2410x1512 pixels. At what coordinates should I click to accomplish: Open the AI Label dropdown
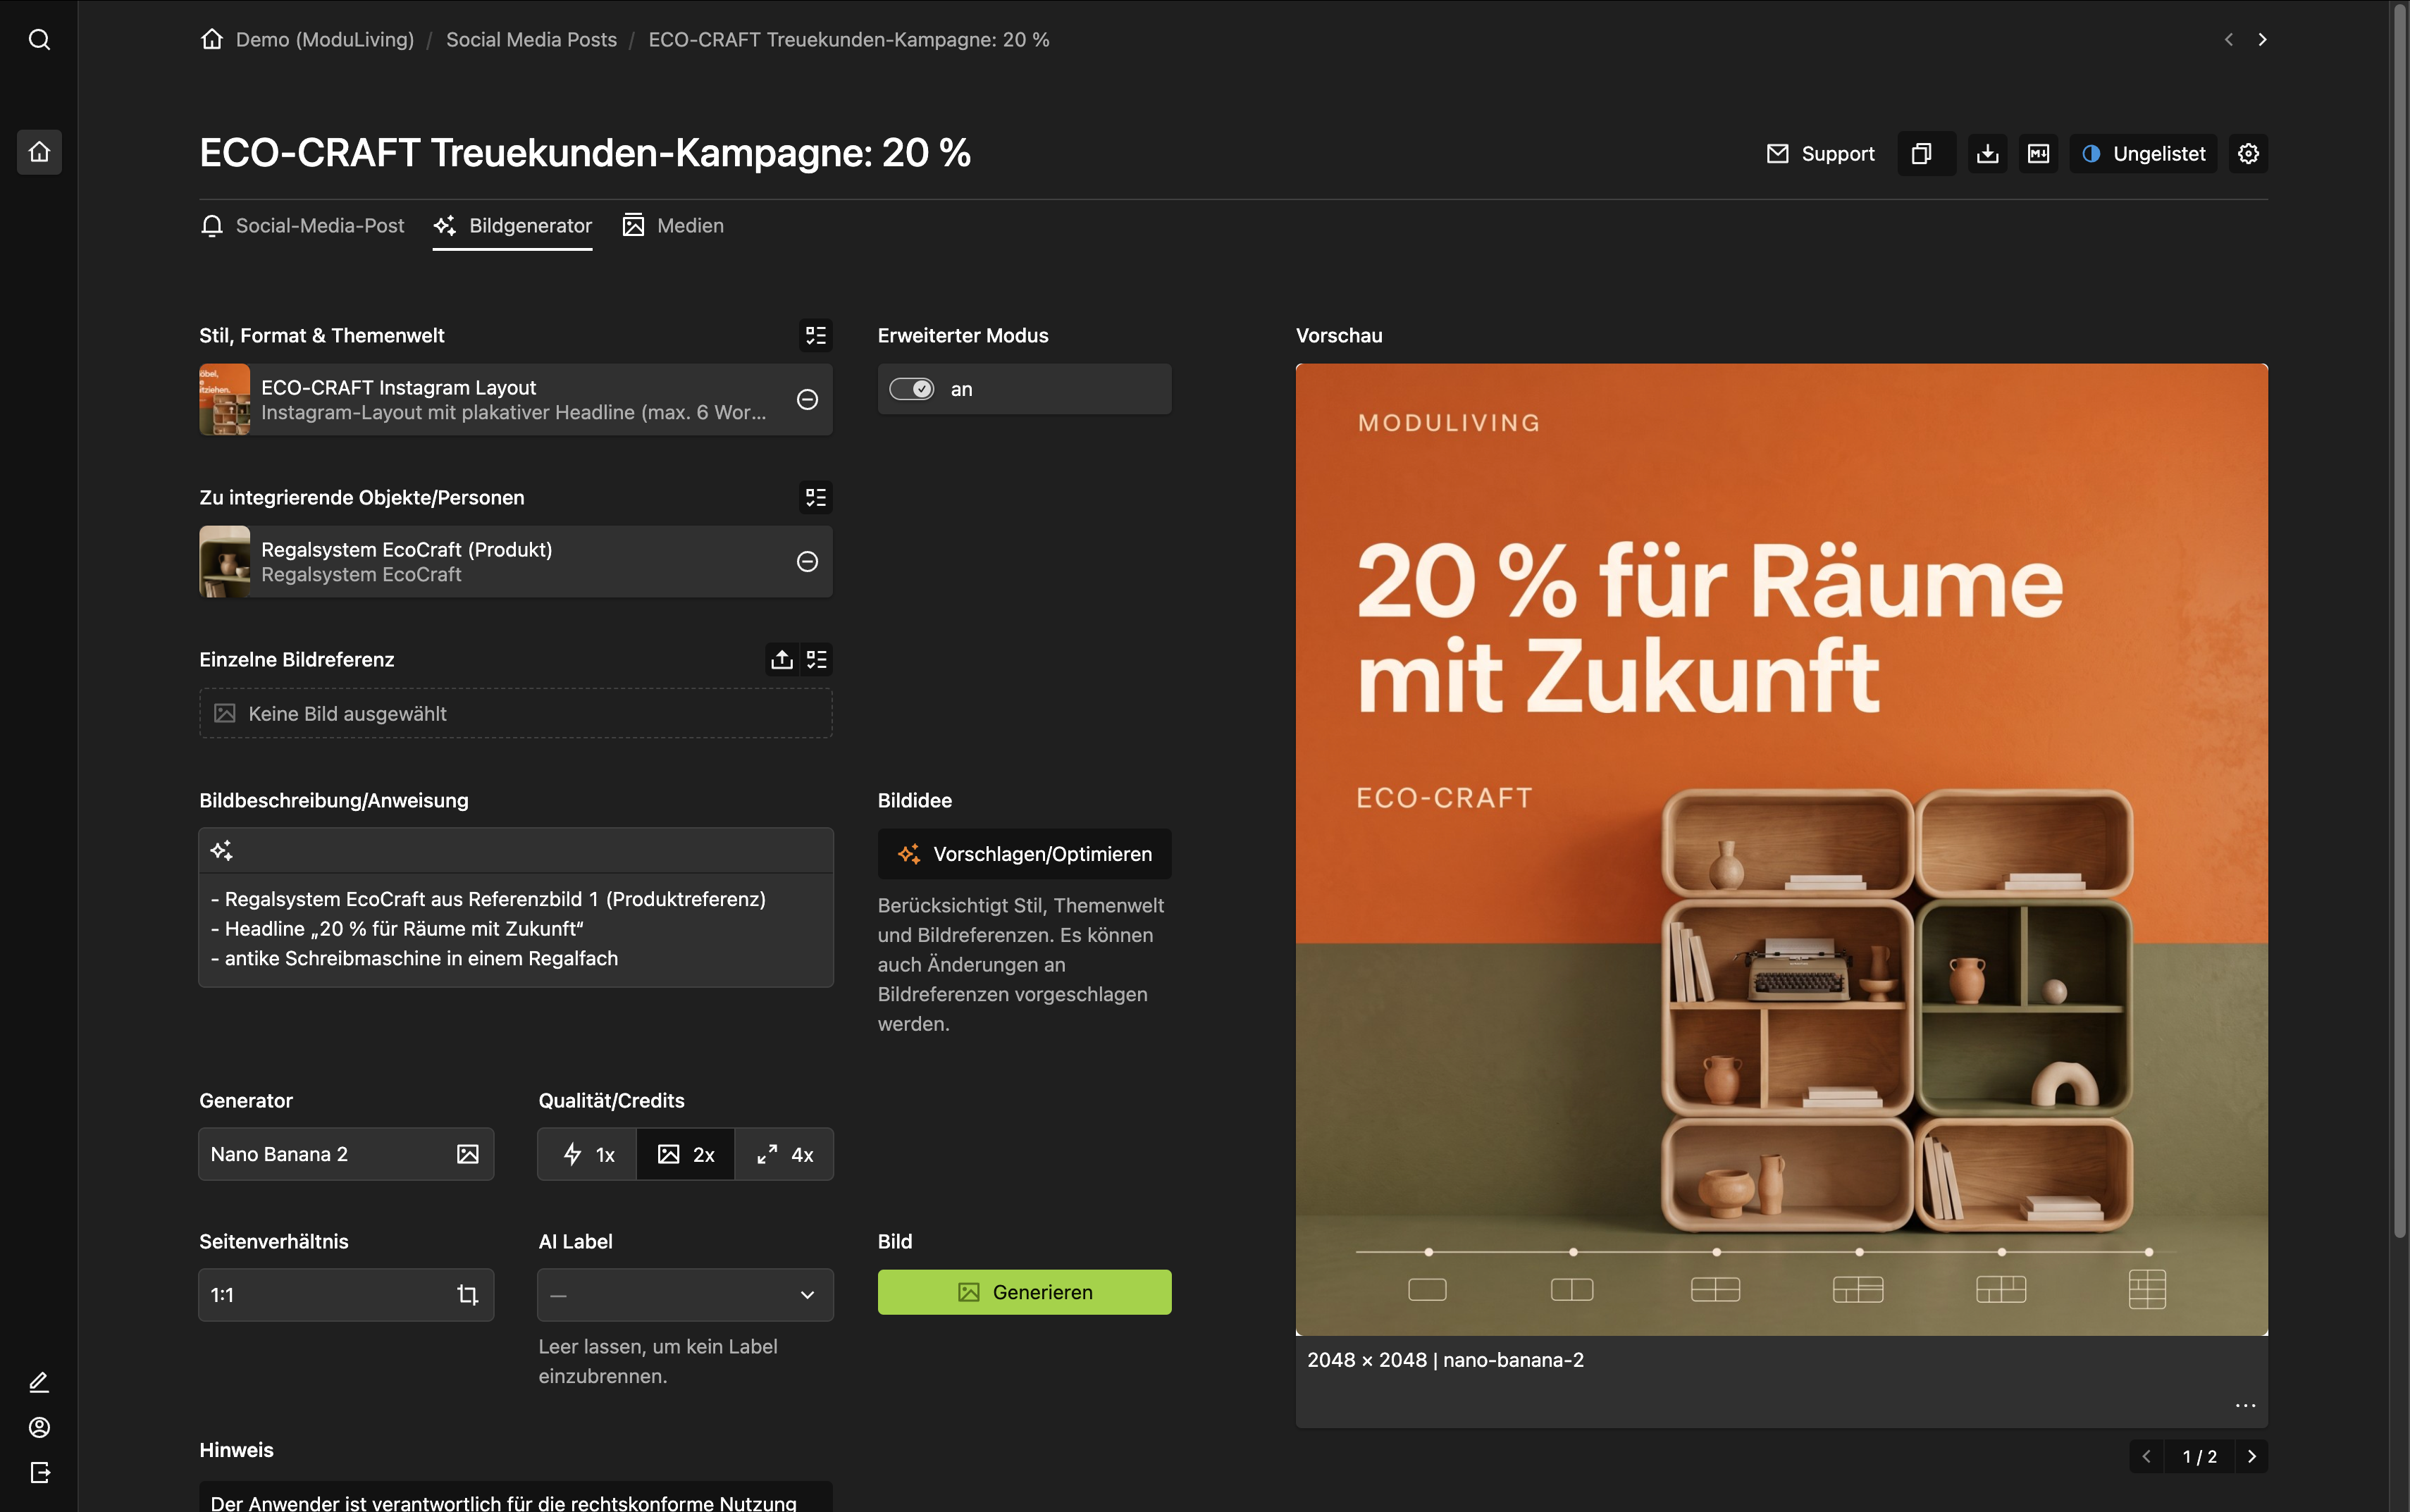pos(686,1295)
